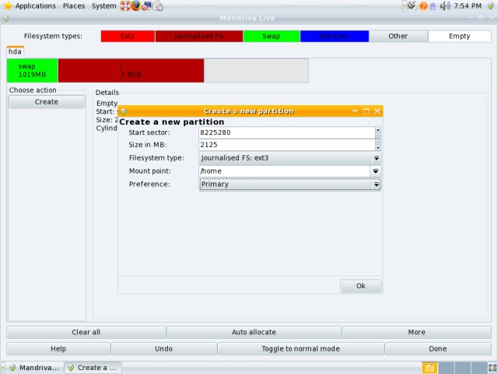Viewport: 498px width, 374px height.
Task: Click the Create action button
Action: click(x=47, y=102)
